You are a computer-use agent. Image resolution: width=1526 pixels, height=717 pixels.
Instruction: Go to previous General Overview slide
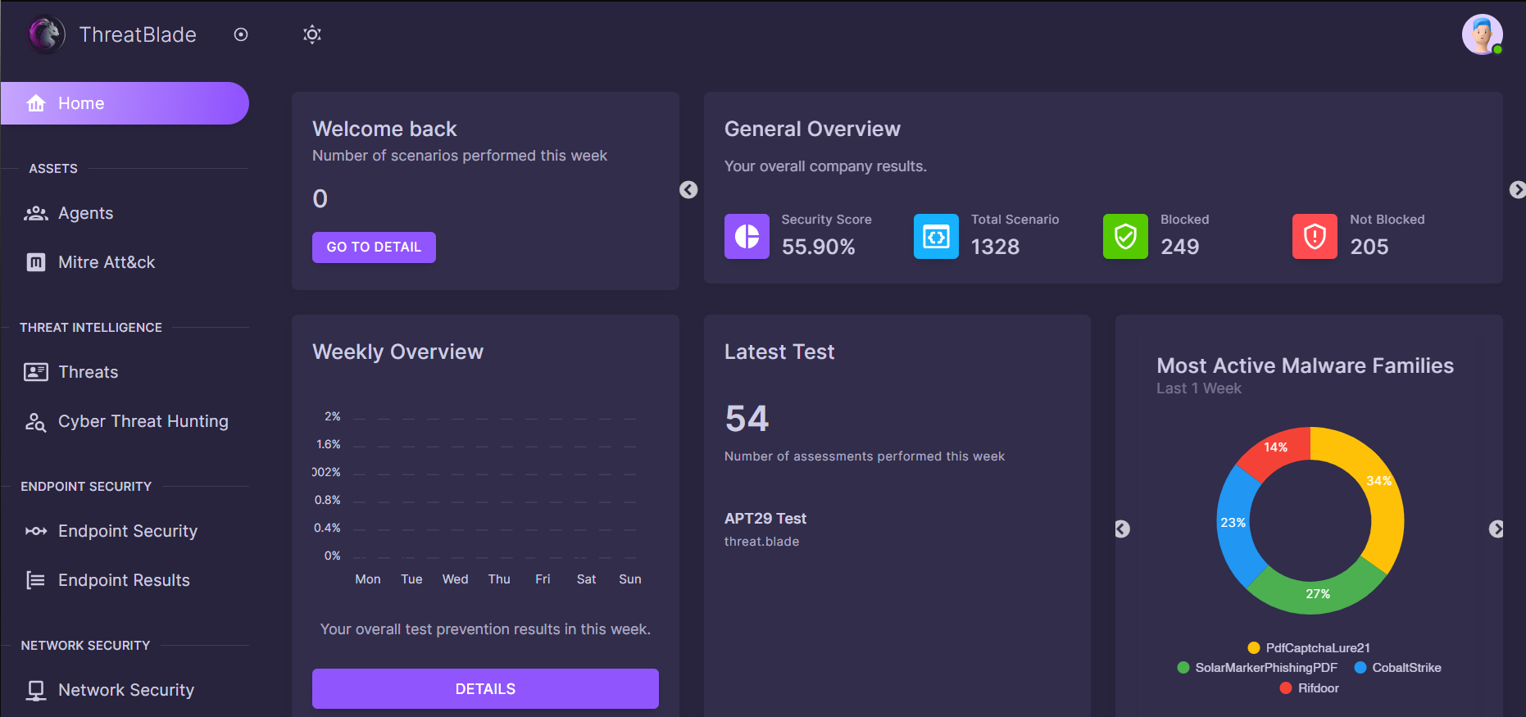click(688, 190)
